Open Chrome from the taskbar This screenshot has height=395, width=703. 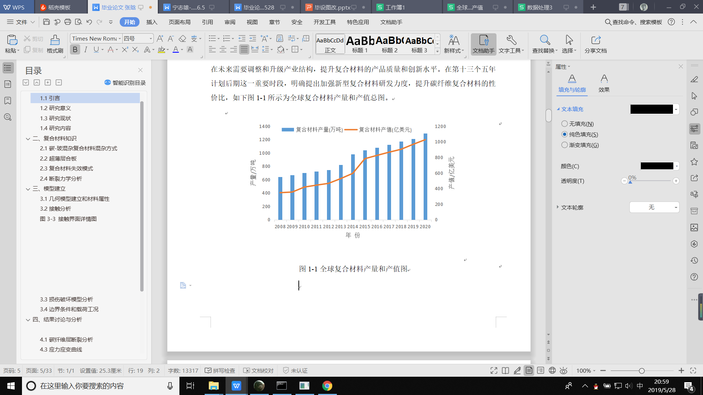coord(327,386)
